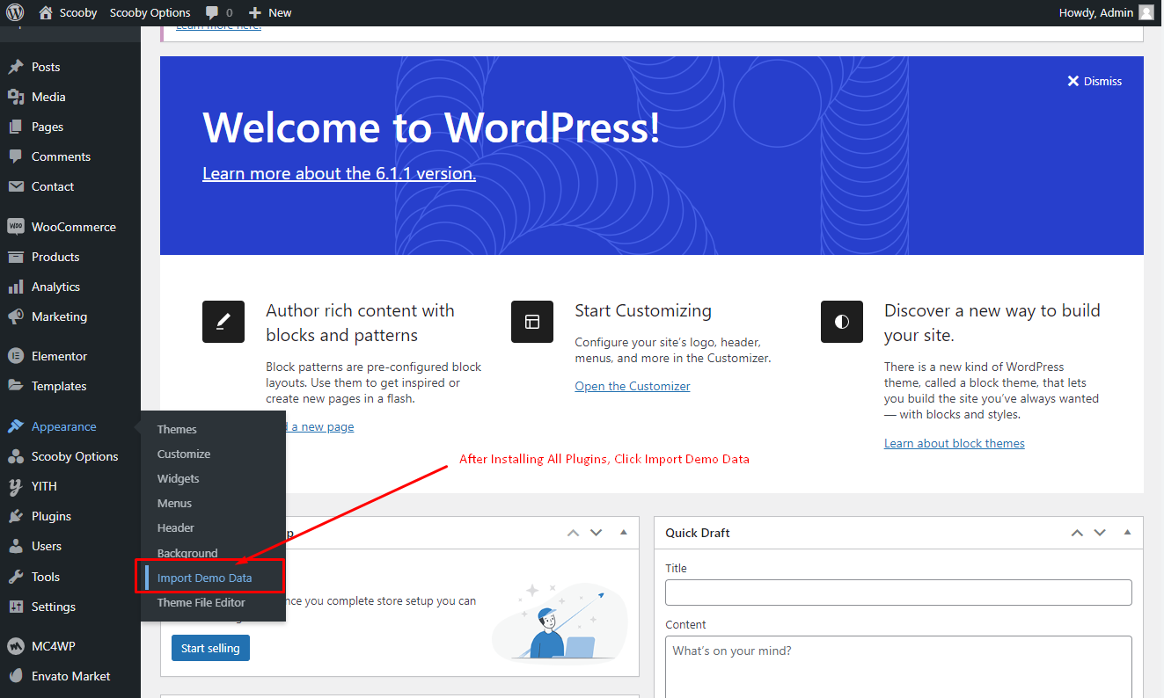The image size is (1164, 698).
Task: Click the Plugins plug icon
Action: click(x=16, y=516)
